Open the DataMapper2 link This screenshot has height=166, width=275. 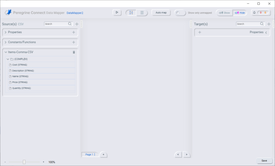(x=75, y=13)
